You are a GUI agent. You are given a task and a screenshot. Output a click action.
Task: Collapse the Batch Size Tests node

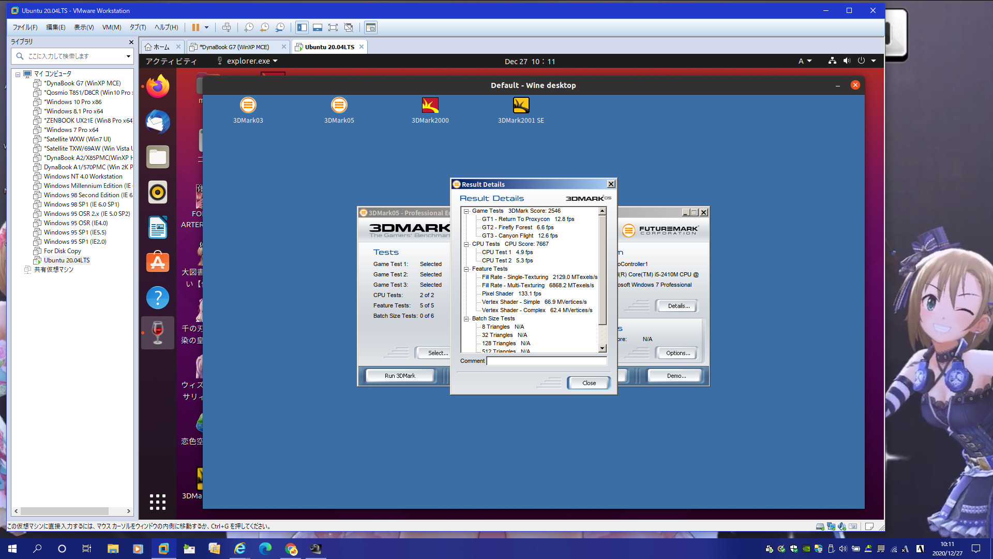466,319
